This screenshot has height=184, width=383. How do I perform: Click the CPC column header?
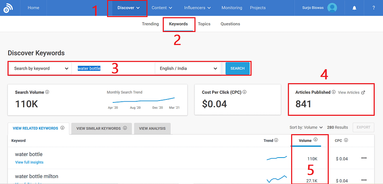click(338, 140)
